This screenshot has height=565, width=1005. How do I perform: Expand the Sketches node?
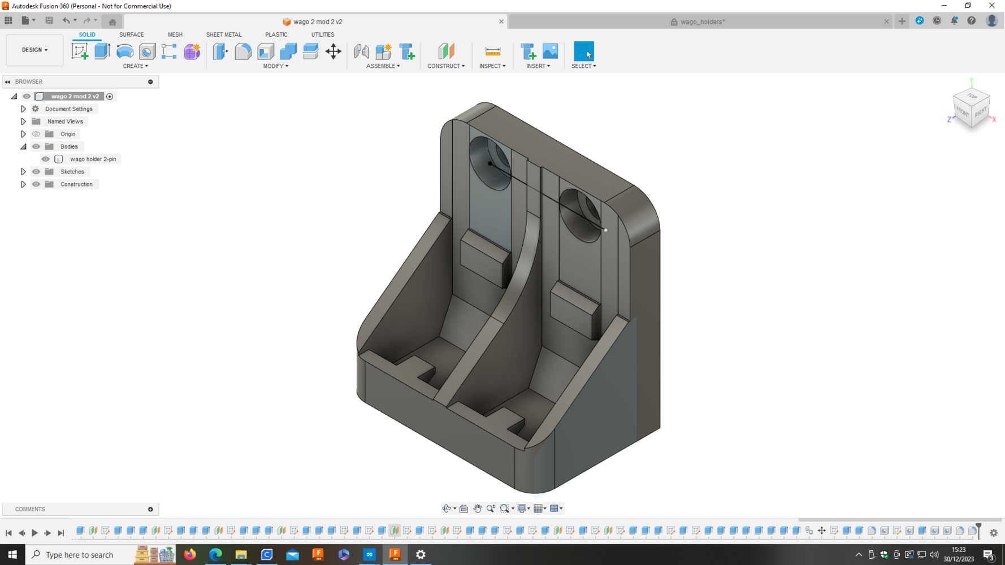[23, 172]
